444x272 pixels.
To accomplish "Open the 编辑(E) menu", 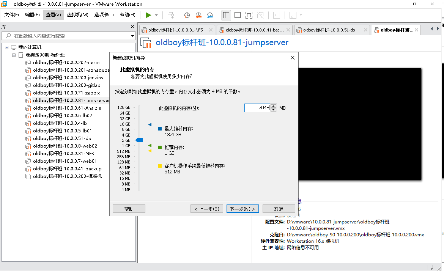I will coord(32,15).
